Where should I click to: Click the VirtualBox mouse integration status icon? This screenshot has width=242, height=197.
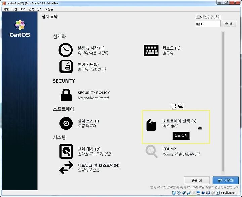click(x=213, y=193)
